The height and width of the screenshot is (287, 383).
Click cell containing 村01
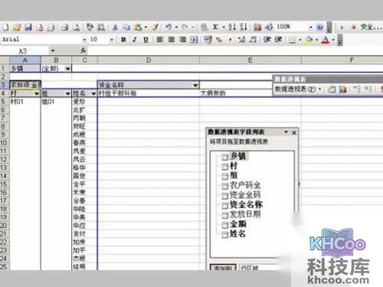coord(25,102)
